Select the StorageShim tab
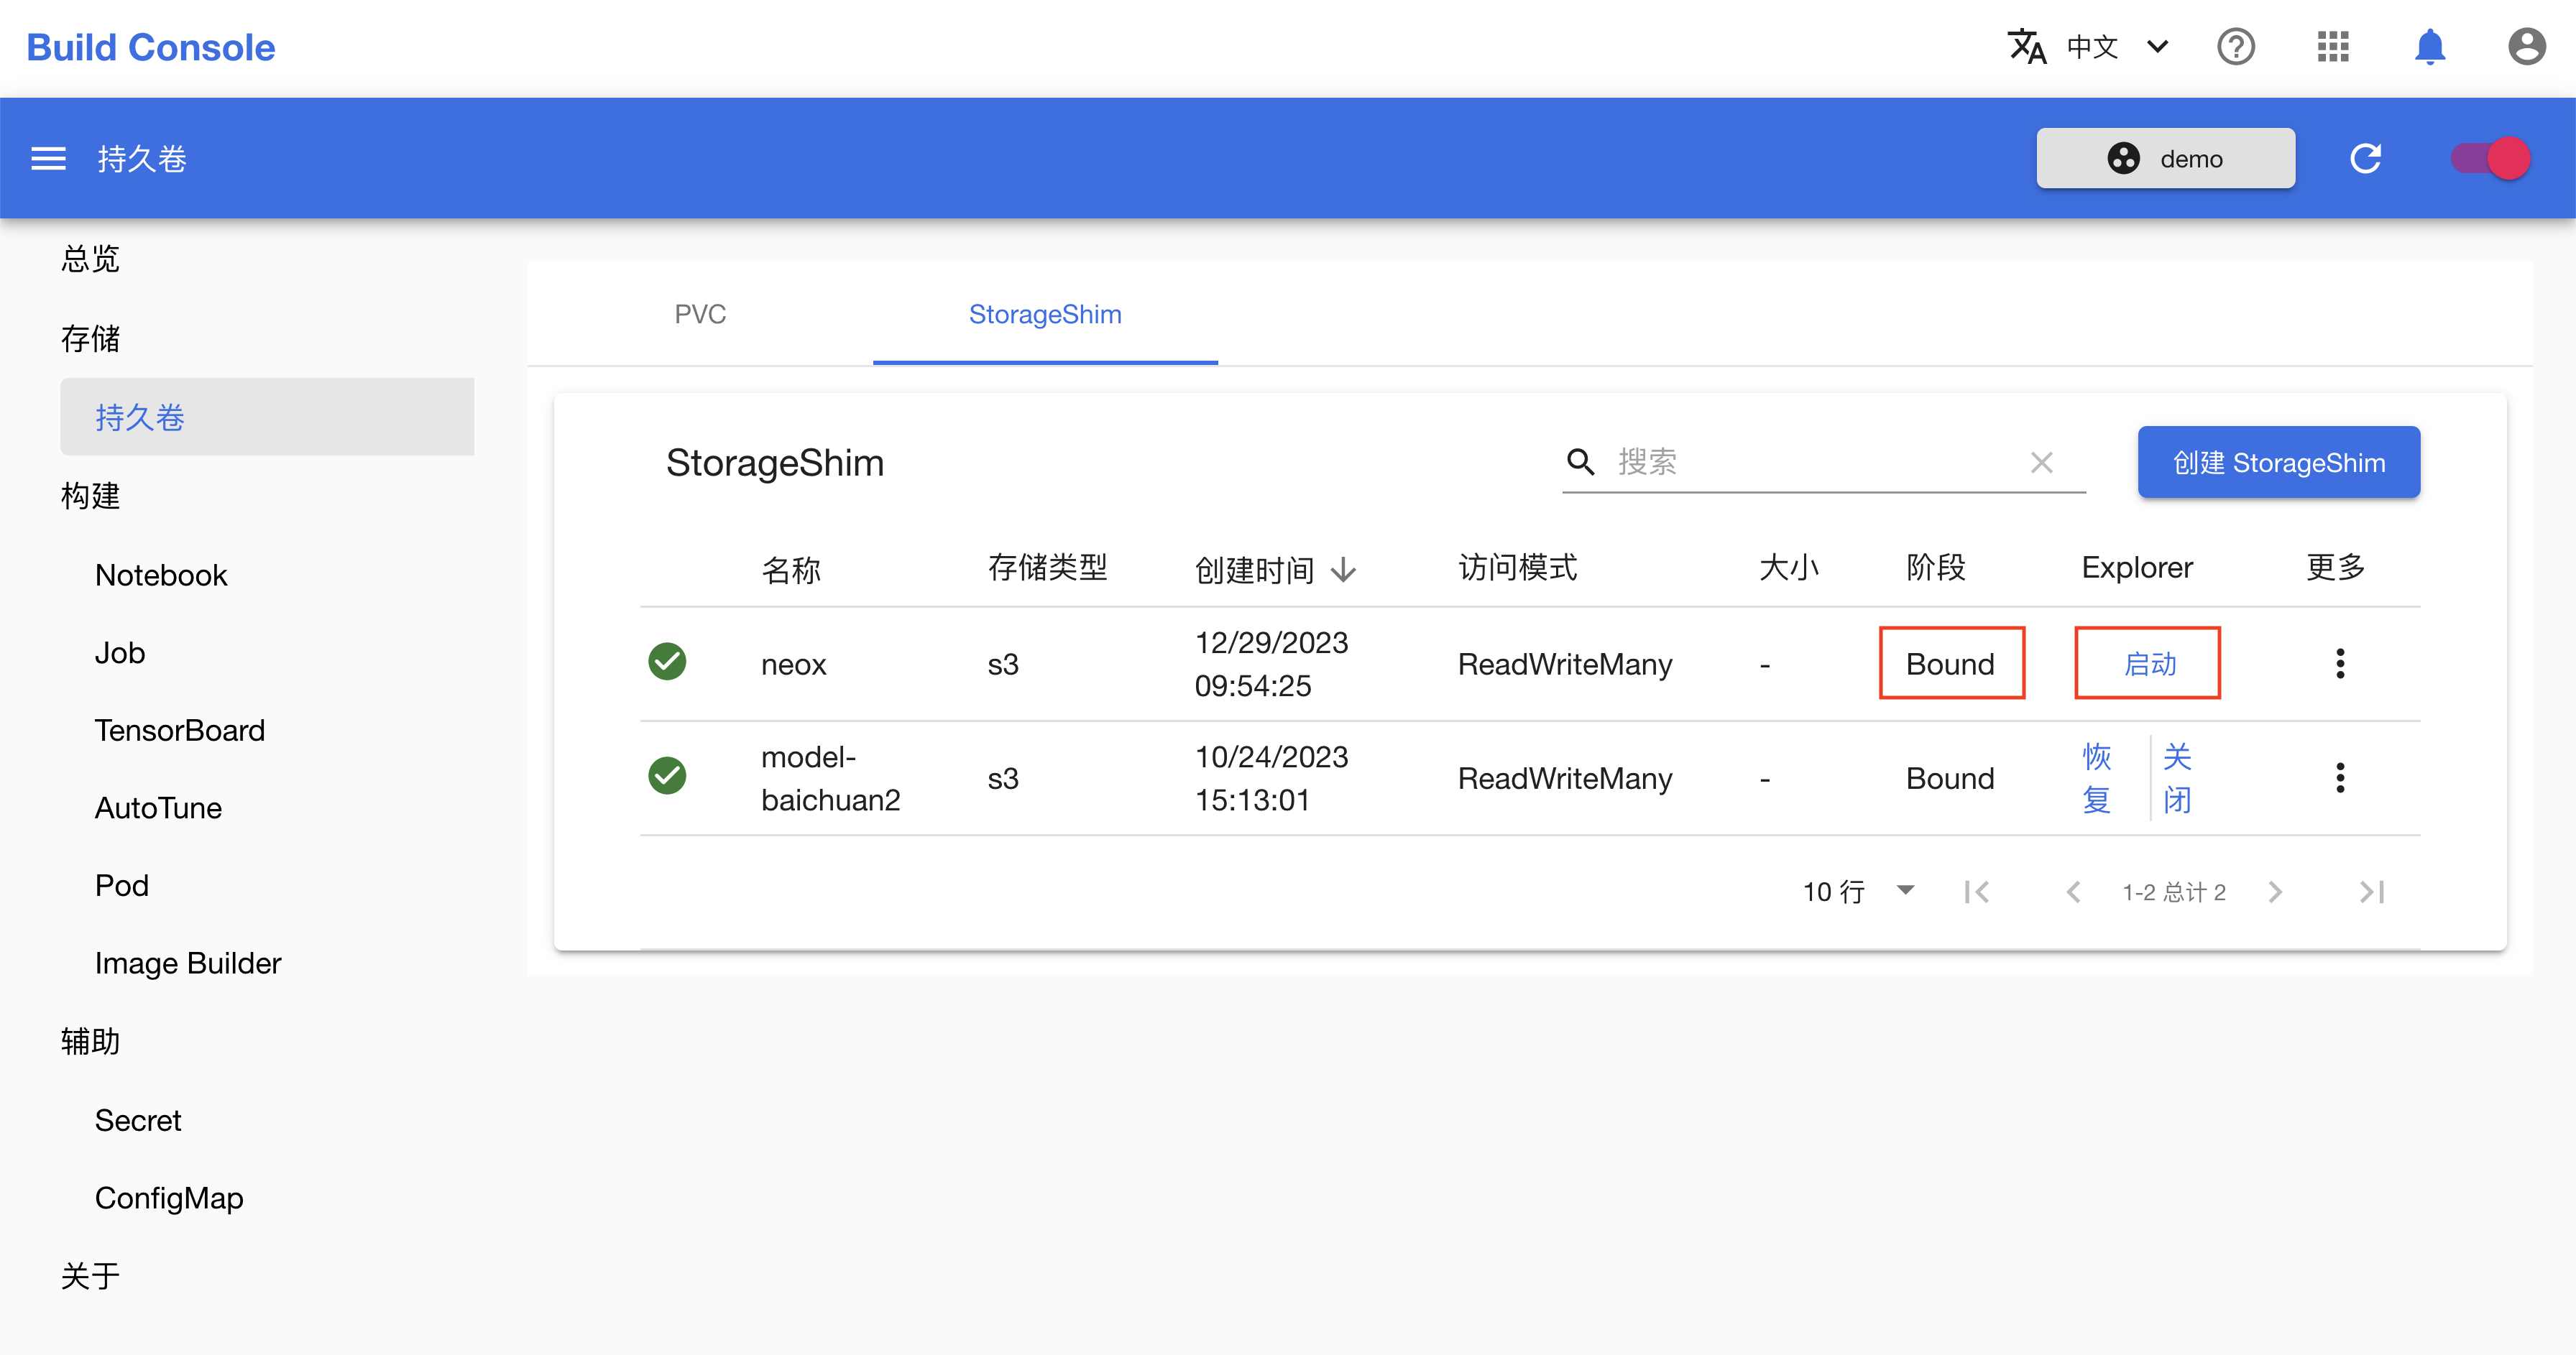Screen dimensions: 2576x1355 1046,313
